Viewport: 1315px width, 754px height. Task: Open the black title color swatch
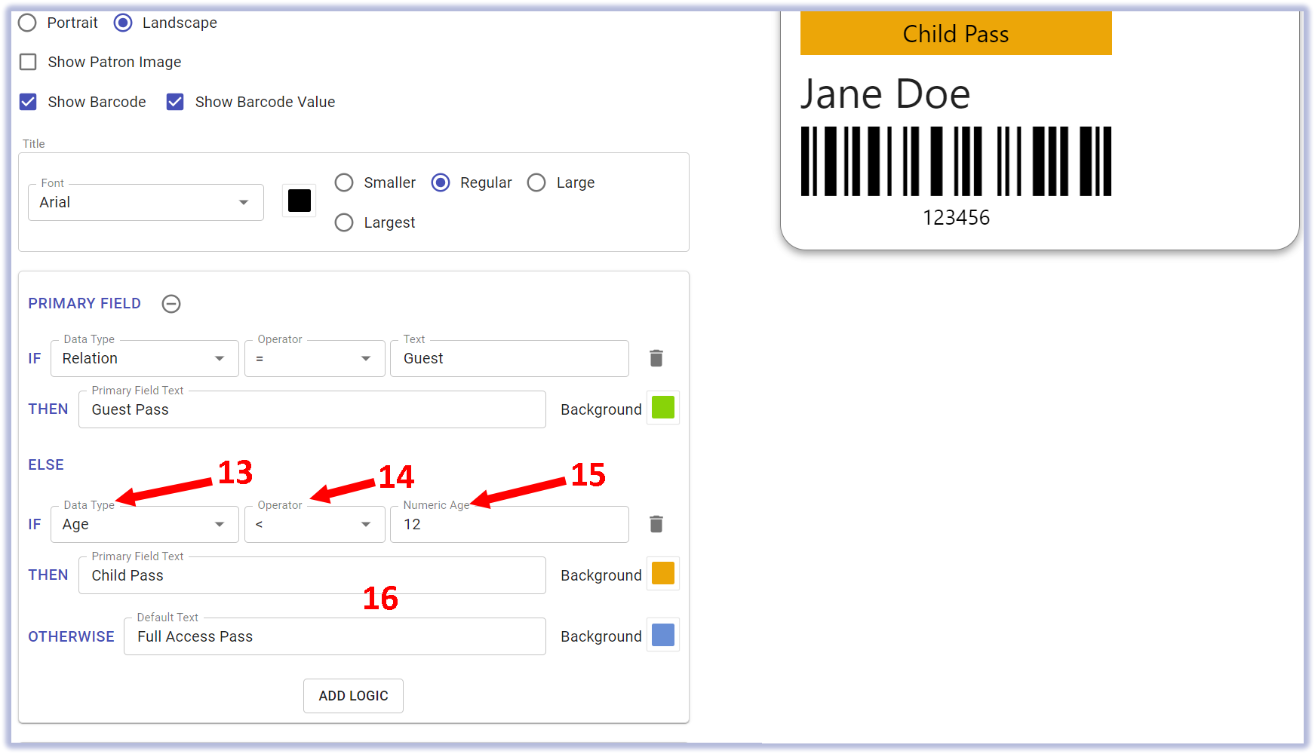300,201
